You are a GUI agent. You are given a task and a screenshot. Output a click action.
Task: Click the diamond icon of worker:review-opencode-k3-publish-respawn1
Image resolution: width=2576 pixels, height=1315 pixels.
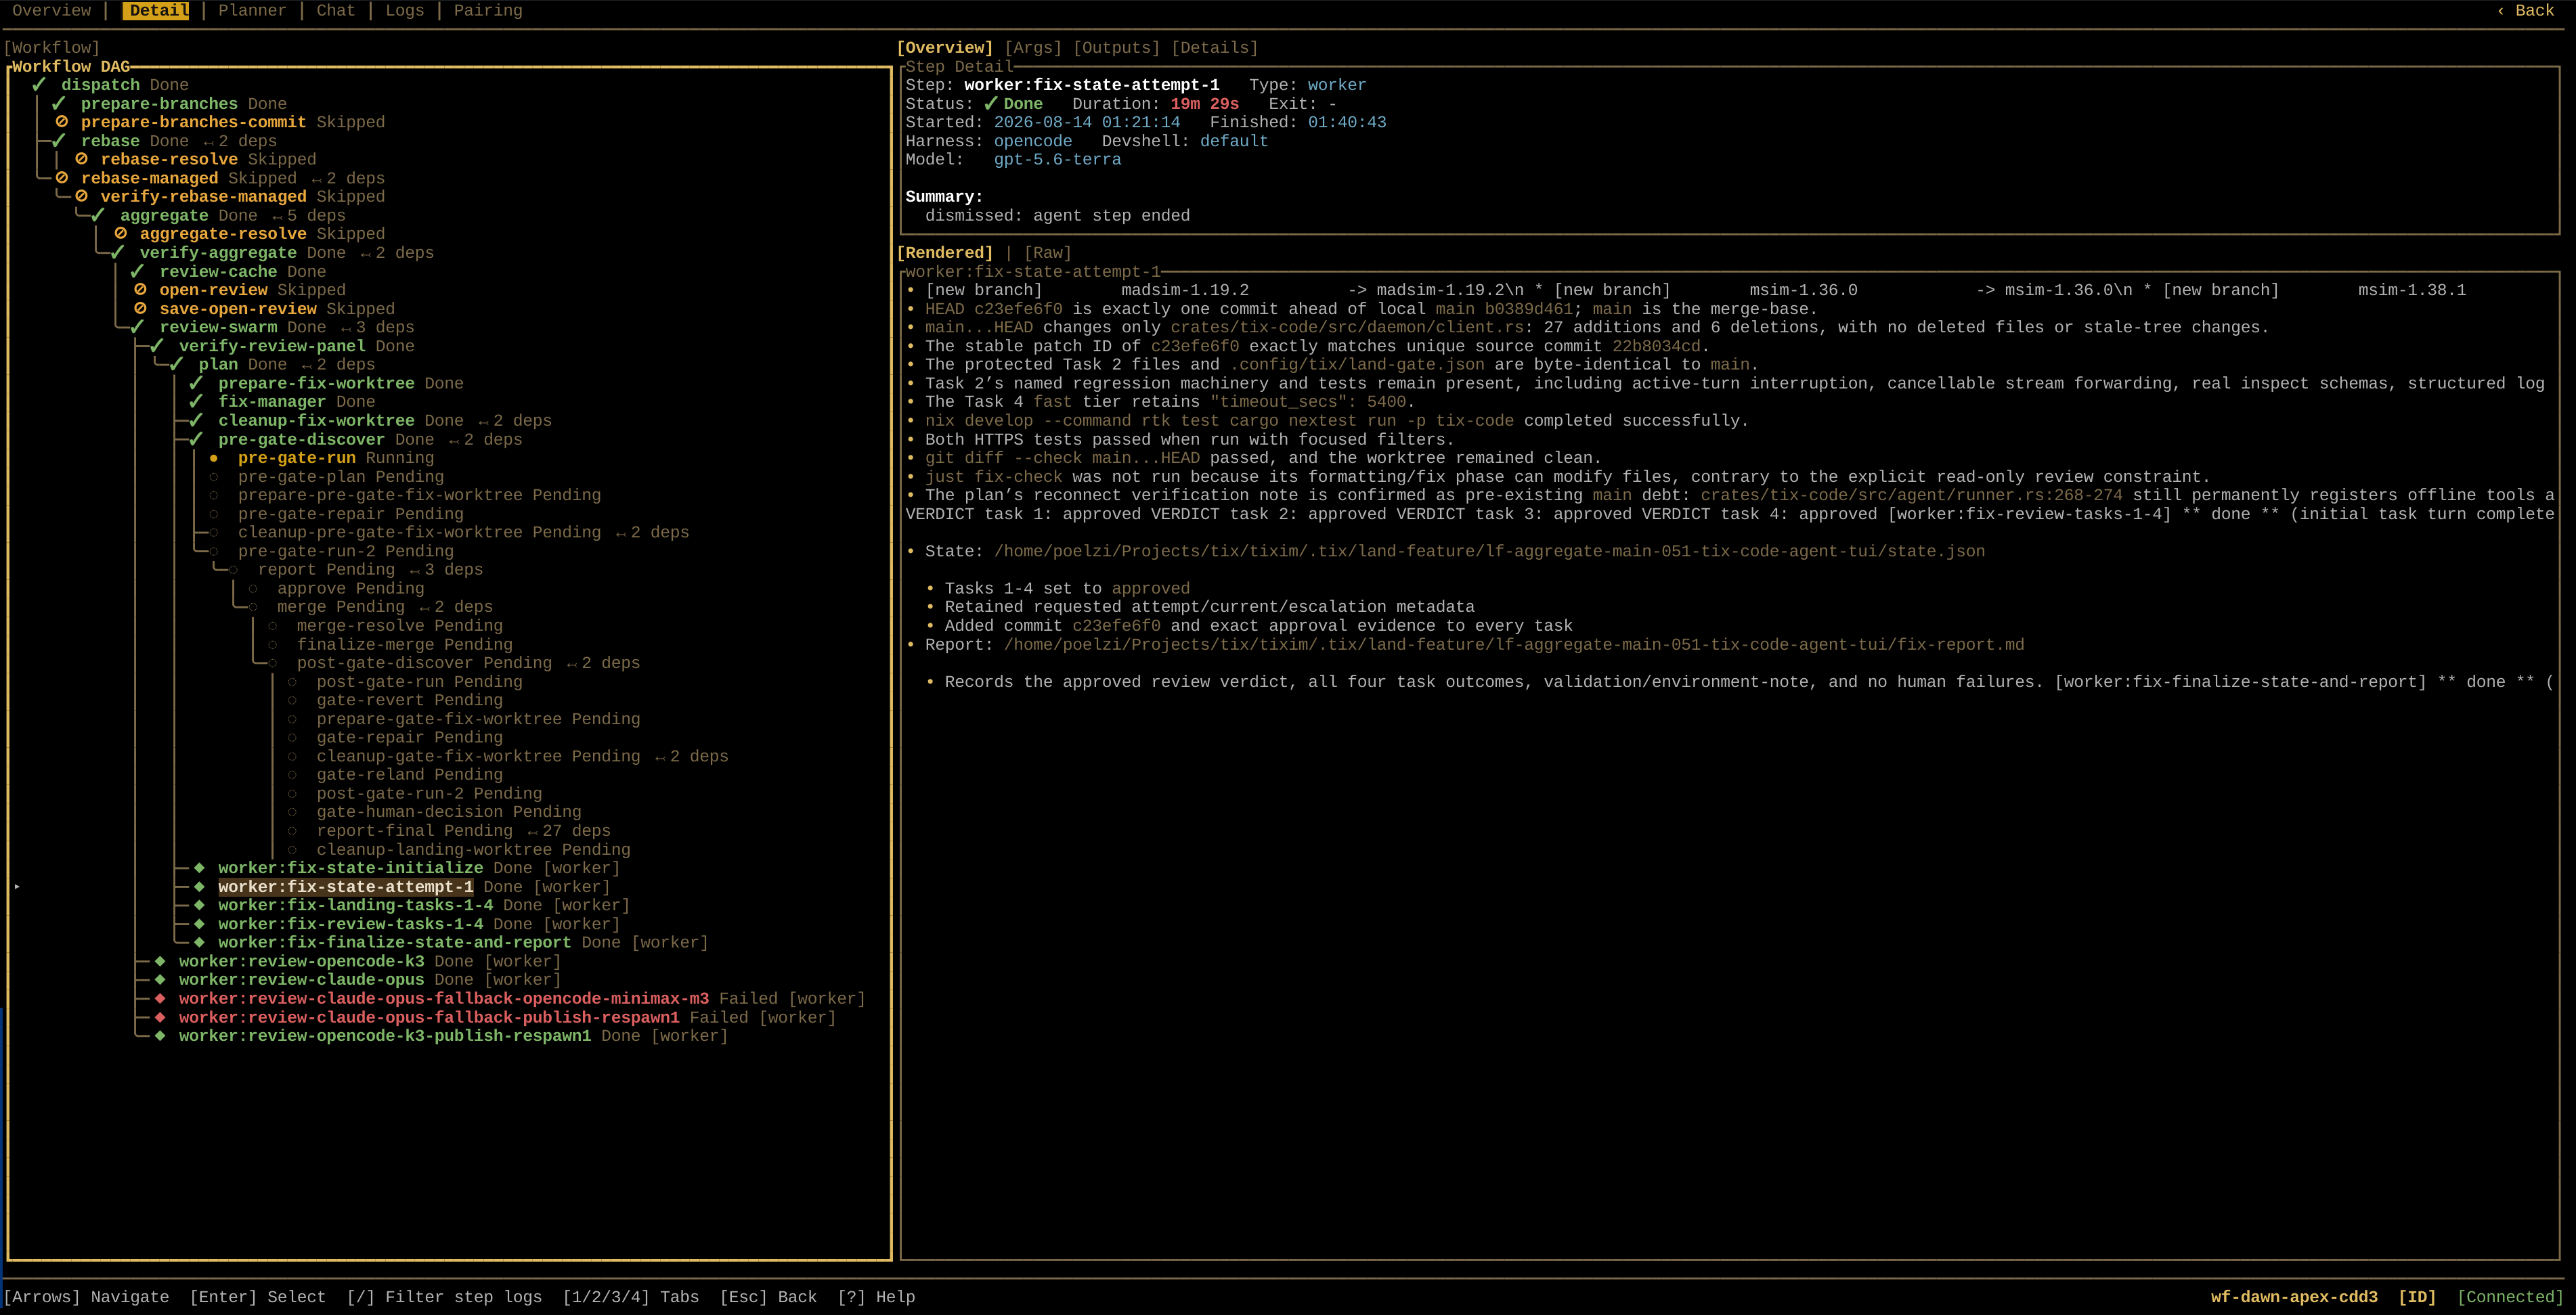pos(160,1036)
